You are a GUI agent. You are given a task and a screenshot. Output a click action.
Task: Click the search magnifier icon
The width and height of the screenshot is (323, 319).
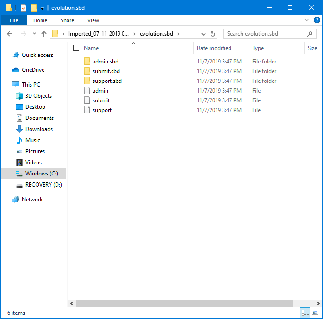click(310, 34)
